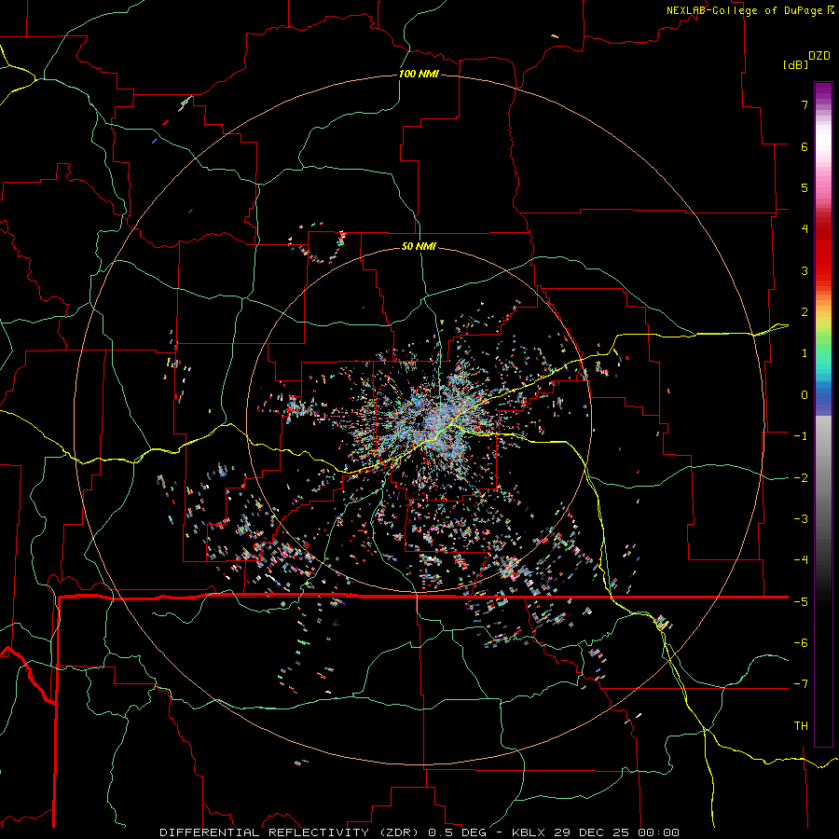Select the 4 value on the dB scale
This screenshot has width=839, height=839.
[805, 229]
